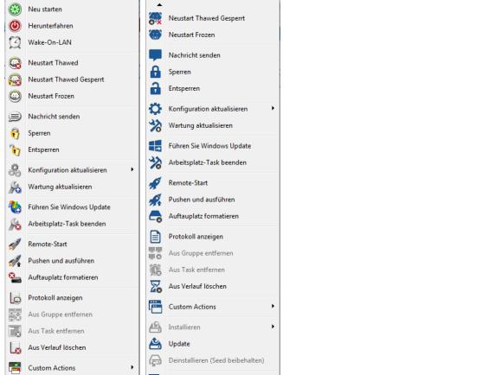Click the blue closed padlock Sperren icon
Screen dimensions: 495x375
tap(155, 72)
